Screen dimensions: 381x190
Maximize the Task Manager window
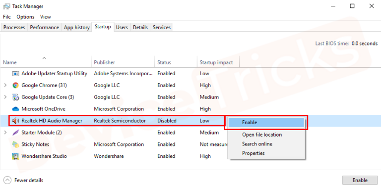coord(352,6)
